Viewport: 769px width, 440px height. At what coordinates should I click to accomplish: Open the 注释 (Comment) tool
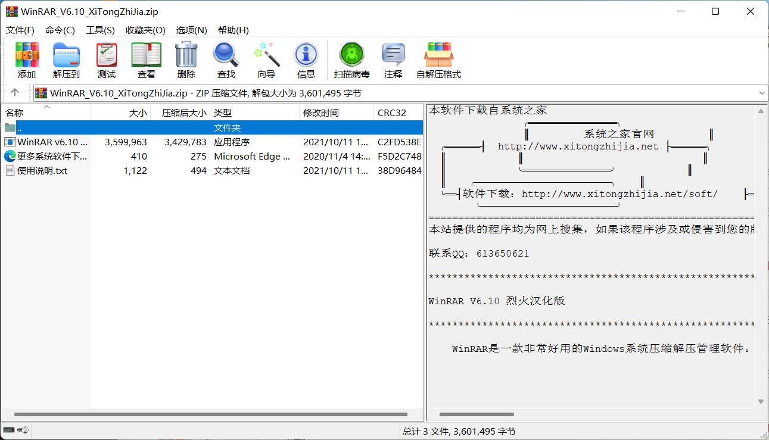tap(393, 58)
